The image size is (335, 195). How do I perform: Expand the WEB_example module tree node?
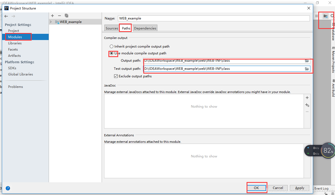coord(51,22)
